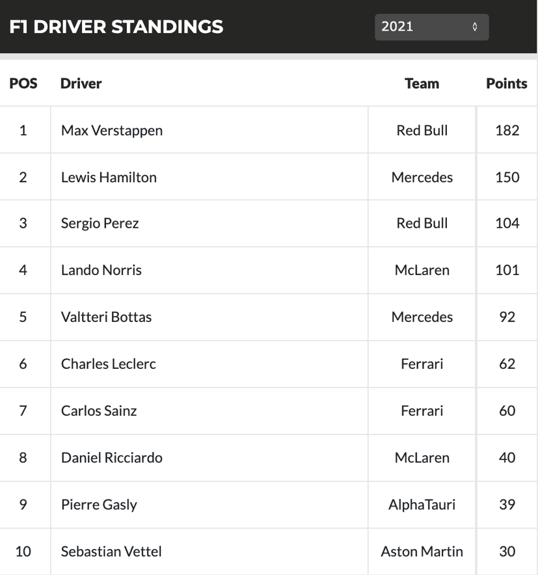538x575 pixels.
Task: Click the Points column header
Action: coord(507,83)
